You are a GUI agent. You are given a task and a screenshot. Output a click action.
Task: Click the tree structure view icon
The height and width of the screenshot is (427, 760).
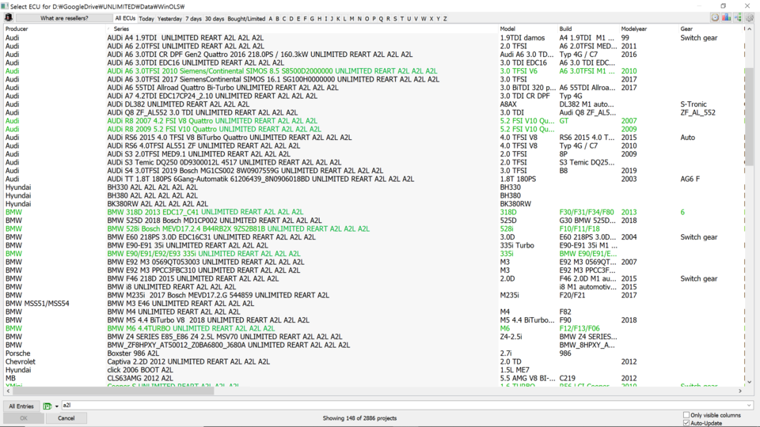pos(738,18)
